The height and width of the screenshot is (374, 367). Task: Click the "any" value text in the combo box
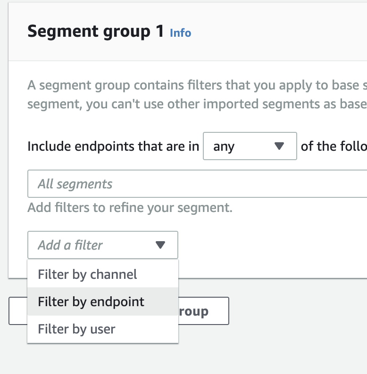tap(224, 146)
